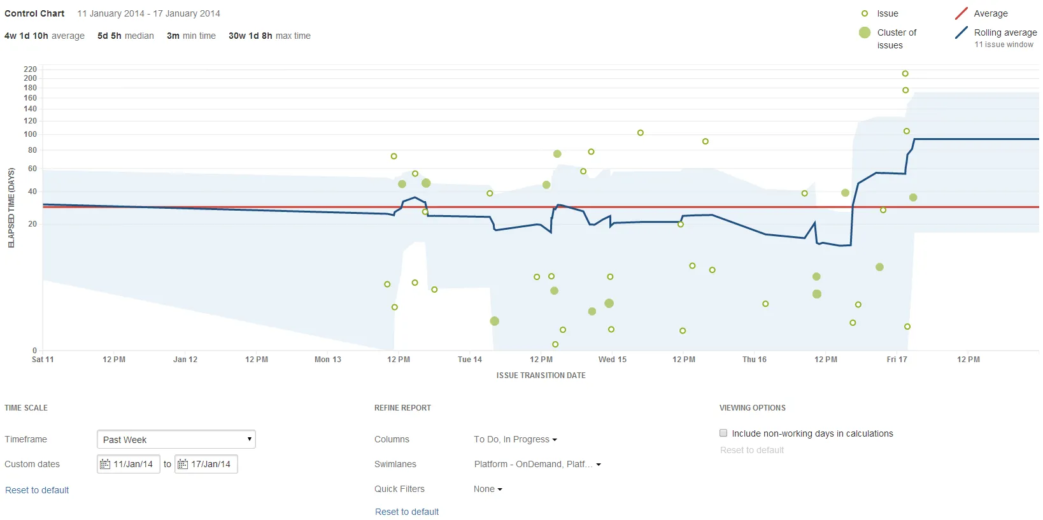Expand the Swimlanes Platform - OnDemand dropdown

coord(537,464)
